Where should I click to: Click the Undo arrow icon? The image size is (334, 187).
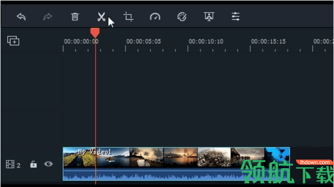21,17
